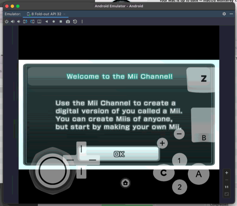Image resolution: width=237 pixels, height=206 pixels.
Task: Tap the round minus overlay button
Action: (x=179, y=134)
